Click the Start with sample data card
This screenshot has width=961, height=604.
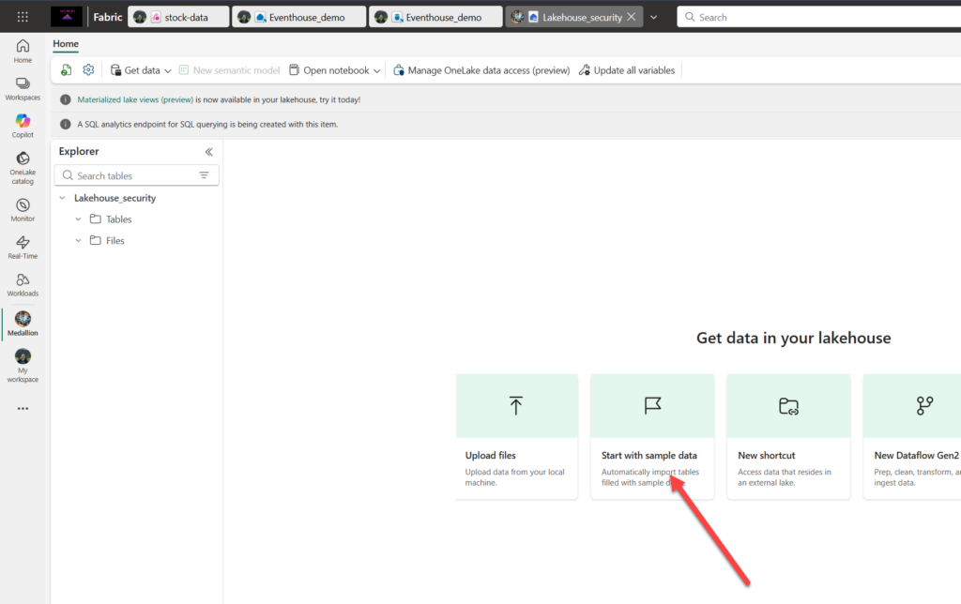[652, 436]
